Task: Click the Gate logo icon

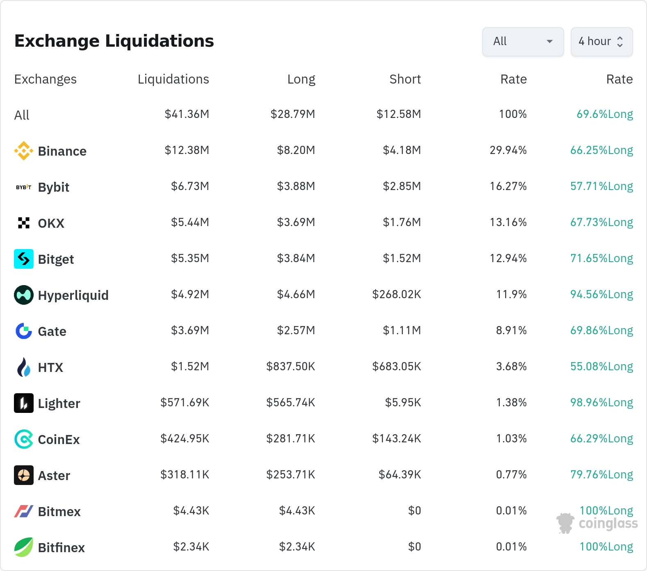Action: 24,331
